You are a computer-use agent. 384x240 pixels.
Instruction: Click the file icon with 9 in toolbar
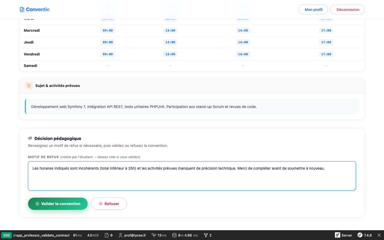pyautogui.click(x=107, y=235)
